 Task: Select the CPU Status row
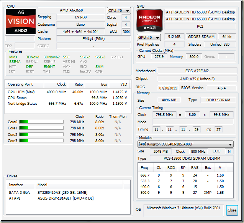click(68, 98)
